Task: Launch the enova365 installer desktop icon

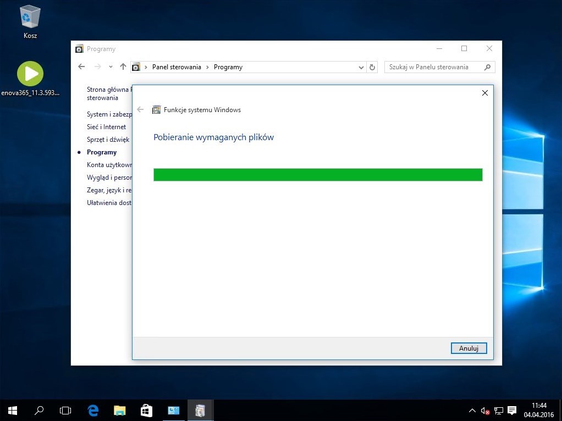Action: (30, 74)
